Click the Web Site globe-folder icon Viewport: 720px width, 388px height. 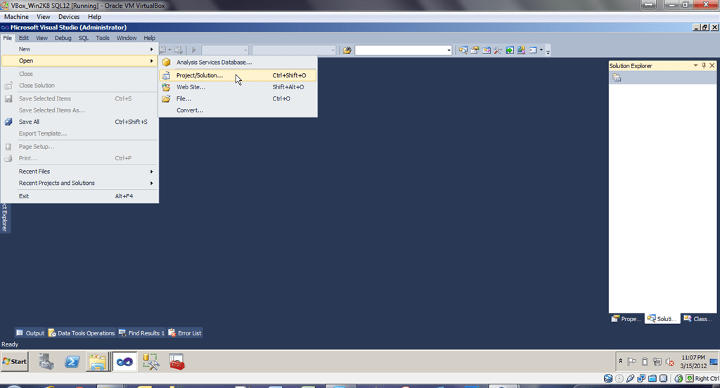pos(166,86)
